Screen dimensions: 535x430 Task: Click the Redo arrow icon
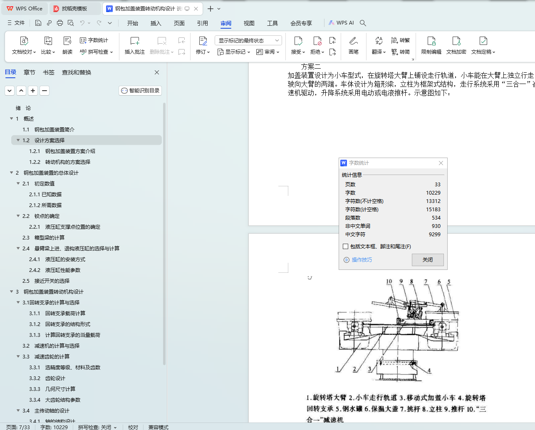click(x=99, y=23)
